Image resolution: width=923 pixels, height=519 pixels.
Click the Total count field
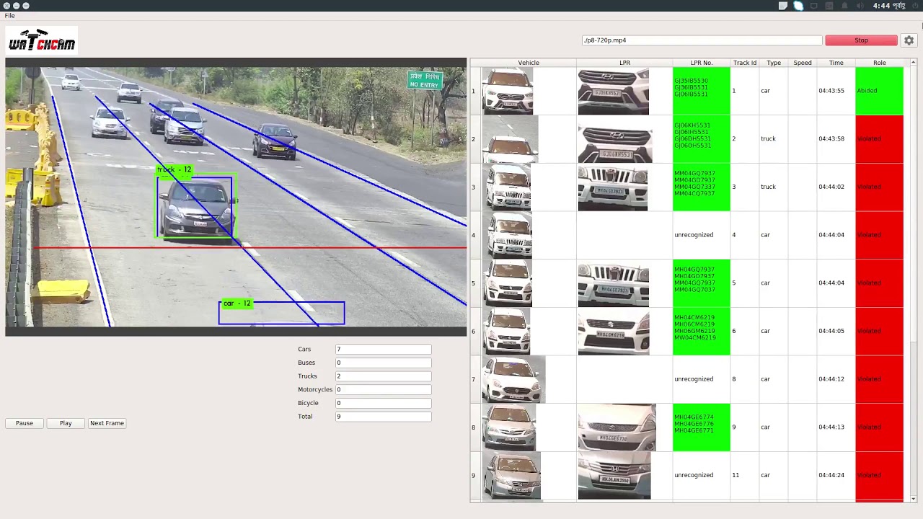[383, 417]
